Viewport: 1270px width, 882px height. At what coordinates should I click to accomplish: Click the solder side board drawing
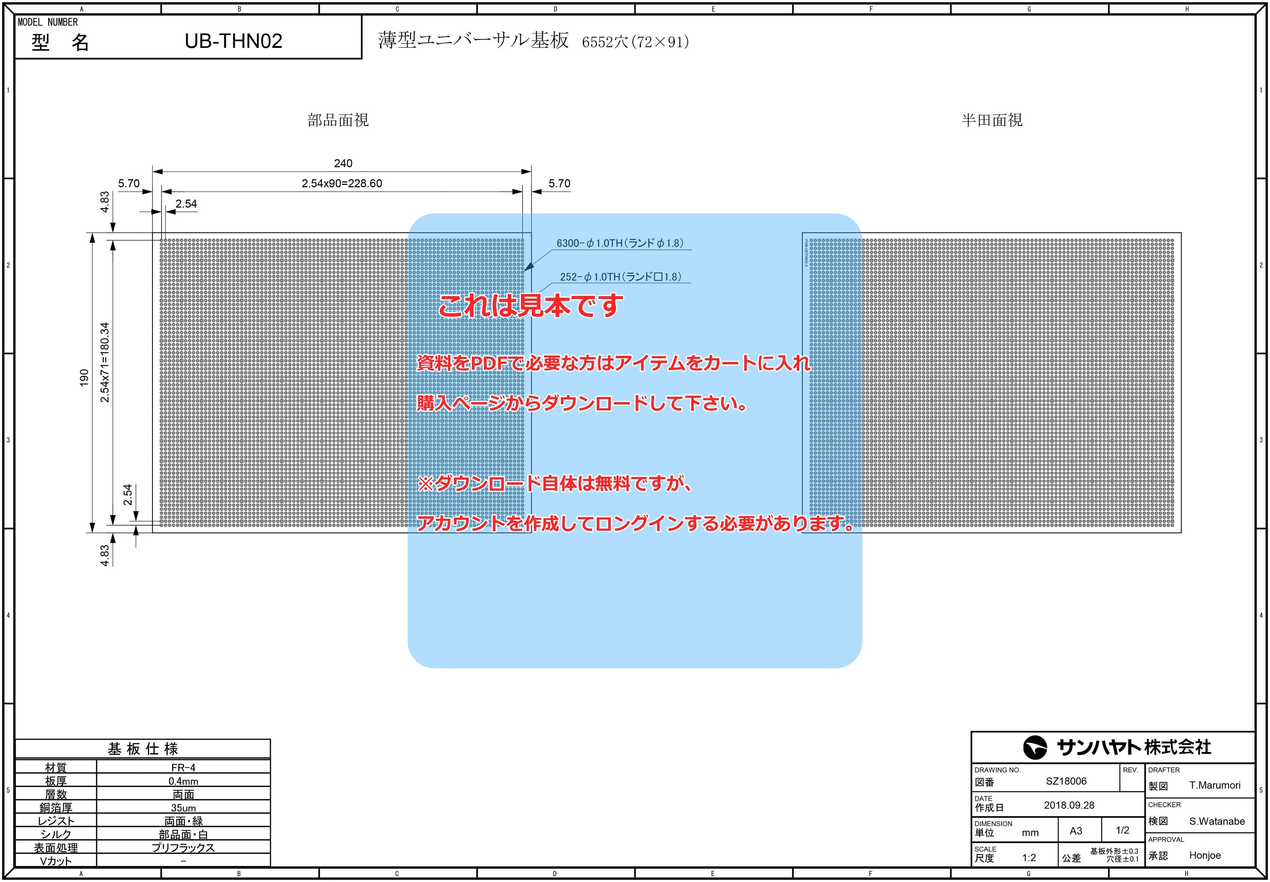click(991, 383)
